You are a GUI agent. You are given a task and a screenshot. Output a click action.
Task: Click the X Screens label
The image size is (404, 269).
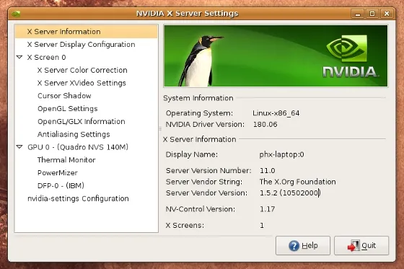pyautogui.click(x=185, y=226)
